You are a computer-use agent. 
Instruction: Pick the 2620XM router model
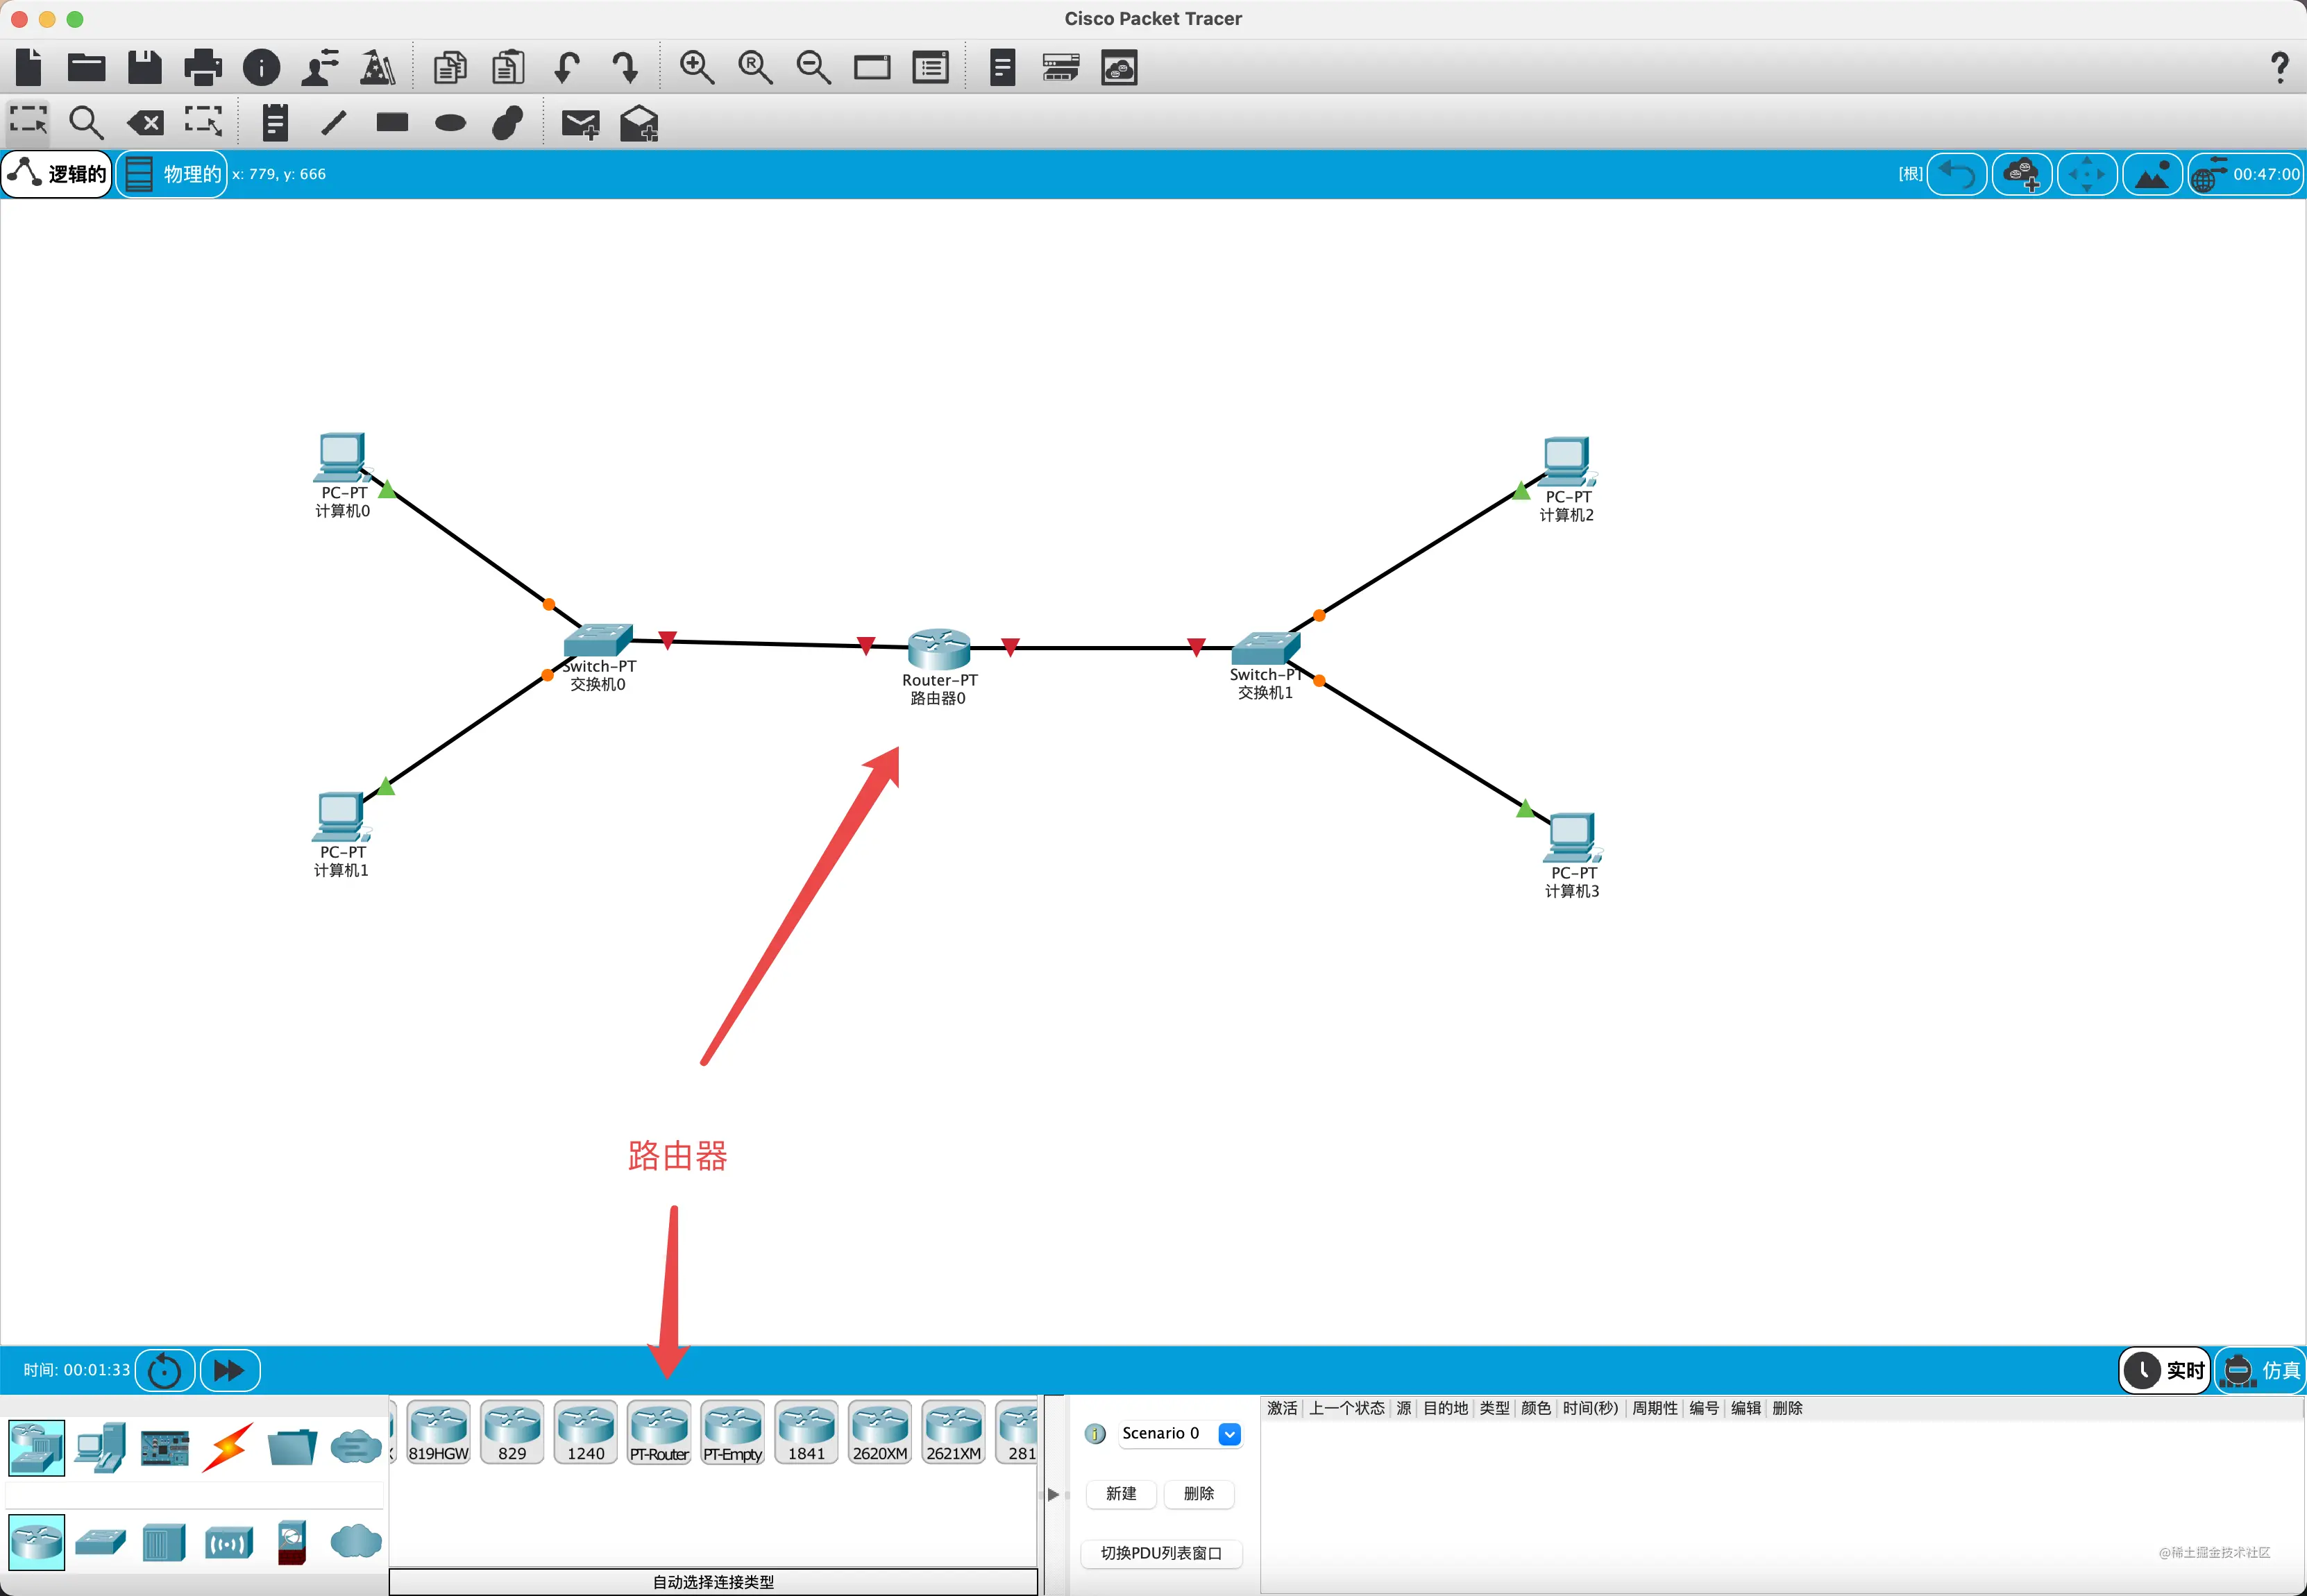click(x=880, y=1432)
